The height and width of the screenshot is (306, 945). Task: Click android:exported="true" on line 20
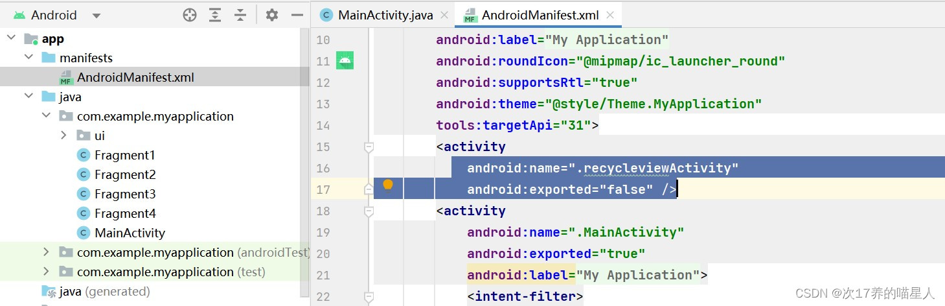[x=556, y=253]
